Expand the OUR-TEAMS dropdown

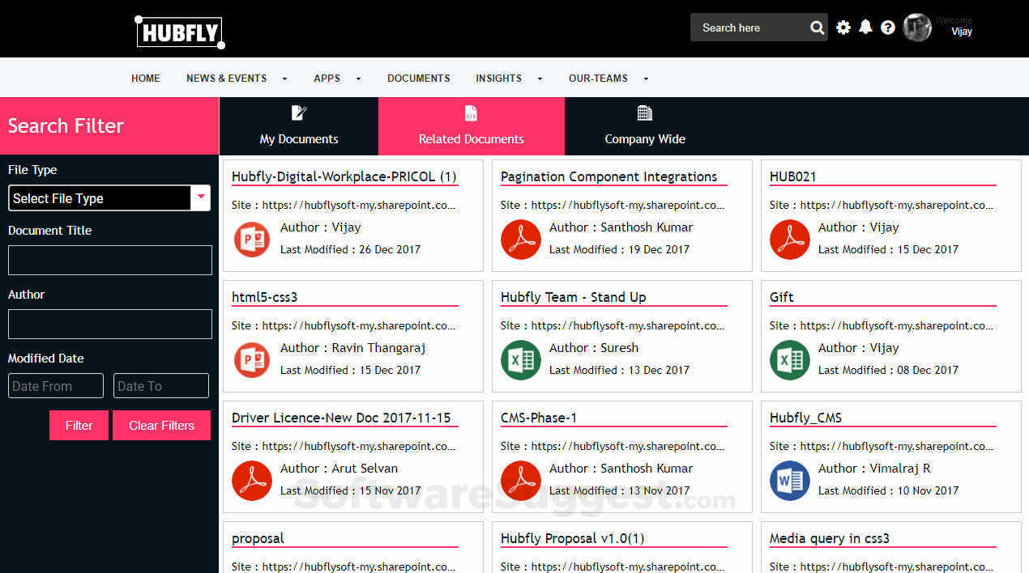[598, 78]
